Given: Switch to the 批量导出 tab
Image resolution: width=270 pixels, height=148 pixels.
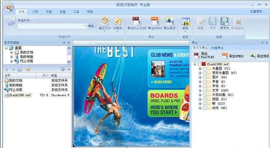Looking at the screenshot, I should point(217,48).
